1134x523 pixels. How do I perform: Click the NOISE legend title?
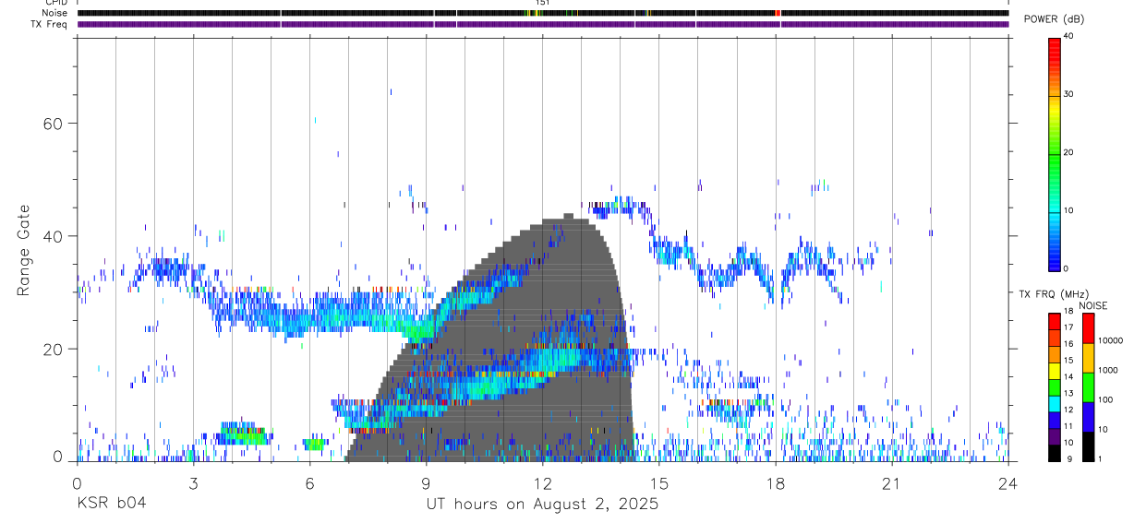(1092, 305)
